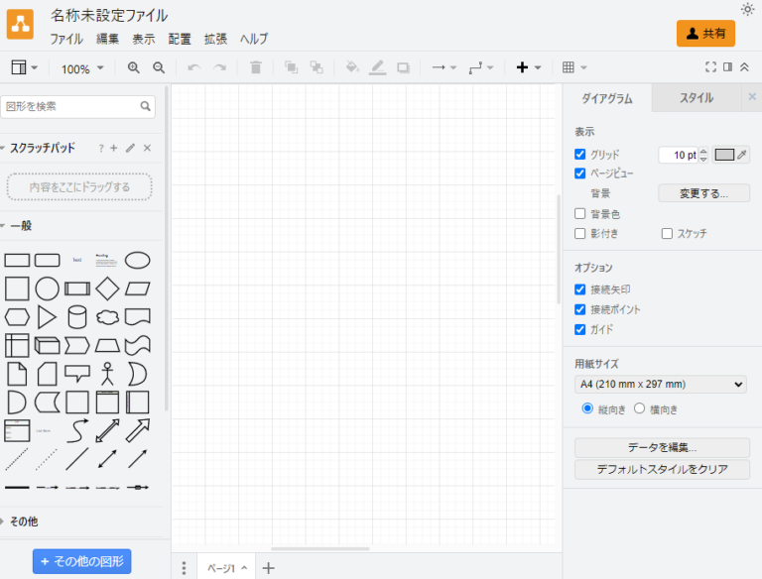Open the 100% zoom level dropdown
The image size is (762, 579).
point(82,68)
